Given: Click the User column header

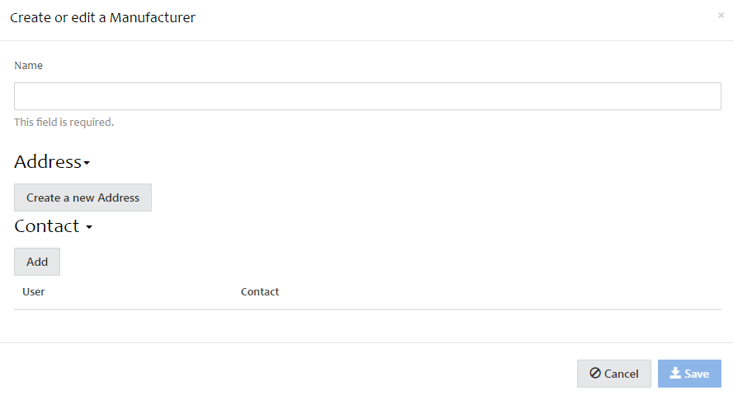Looking at the screenshot, I should point(34,292).
